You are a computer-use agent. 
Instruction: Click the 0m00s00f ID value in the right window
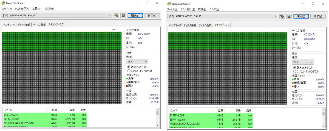(310, 39)
